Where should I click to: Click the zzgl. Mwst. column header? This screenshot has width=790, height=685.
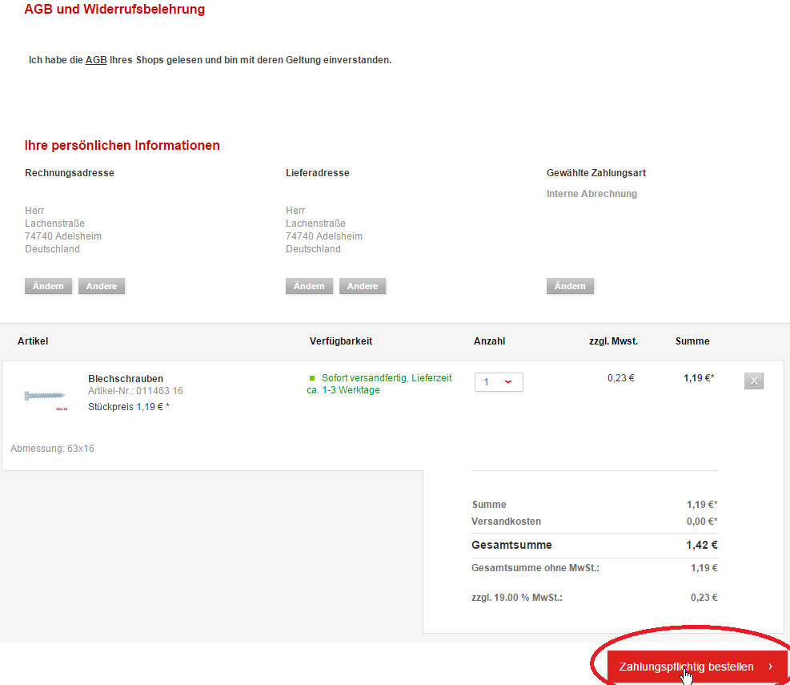click(614, 341)
